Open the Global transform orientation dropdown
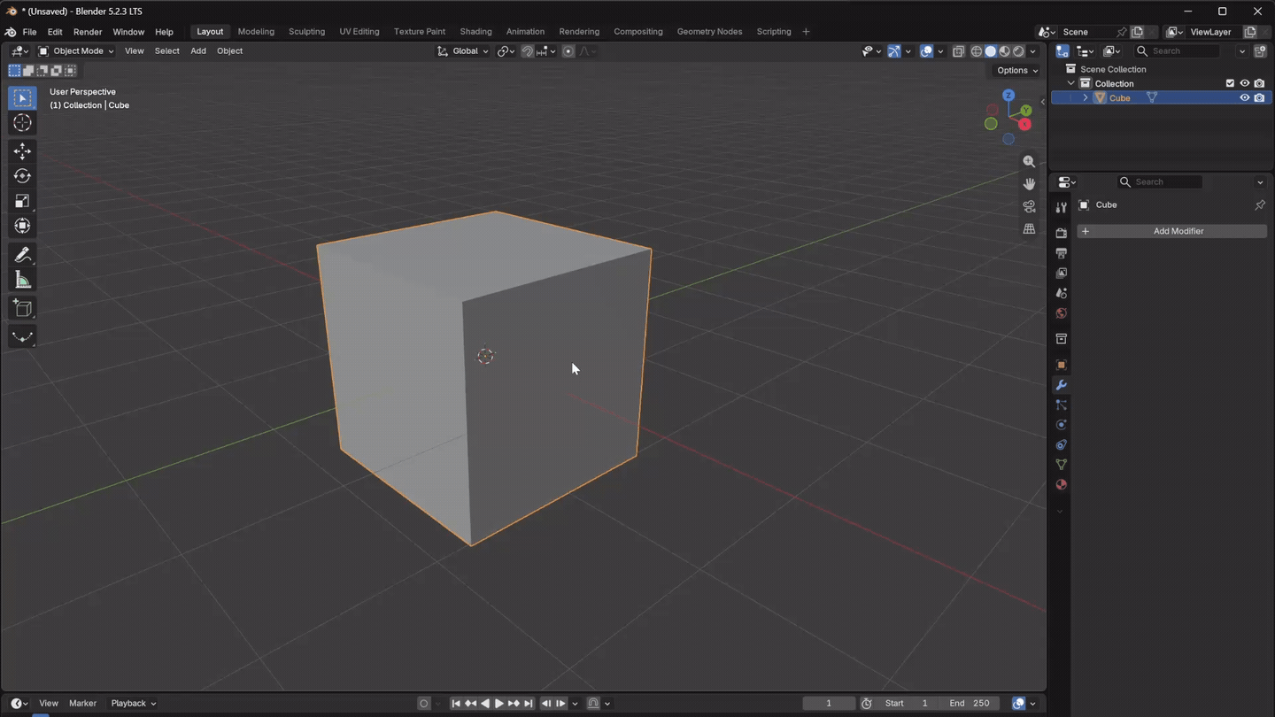The height and width of the screenshot is (717, 1275). (463, 51)
